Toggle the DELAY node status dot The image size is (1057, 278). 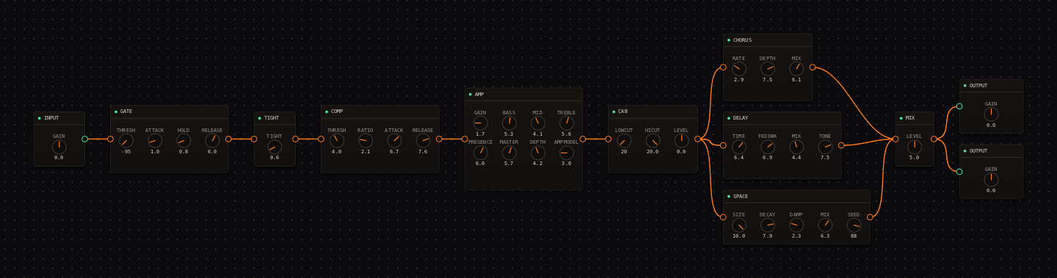(729, 117)
